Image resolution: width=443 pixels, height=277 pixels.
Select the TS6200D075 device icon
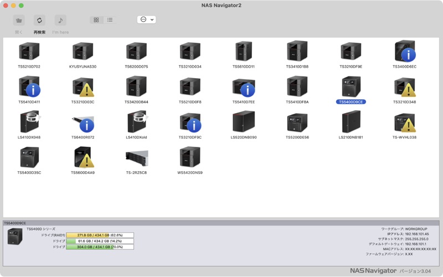pyautogui.click(x=136, y=51)
